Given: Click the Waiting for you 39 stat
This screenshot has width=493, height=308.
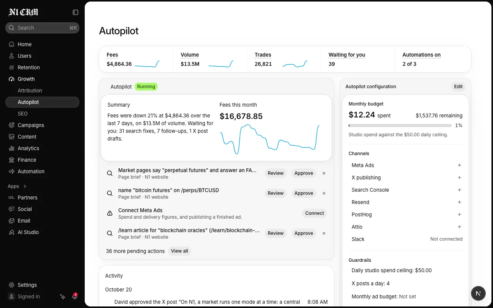Looking at the screenshot, I should 358,59.
